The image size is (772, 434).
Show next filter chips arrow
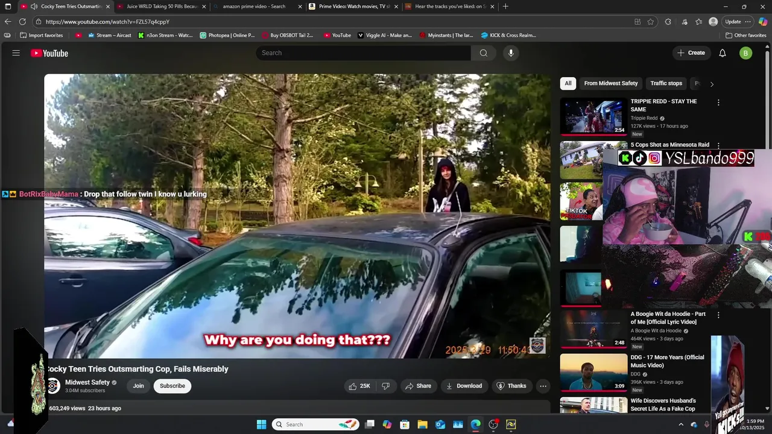712,84
